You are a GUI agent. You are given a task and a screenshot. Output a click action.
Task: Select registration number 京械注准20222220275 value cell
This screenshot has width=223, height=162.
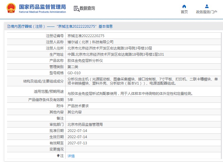tap(86, 36)
